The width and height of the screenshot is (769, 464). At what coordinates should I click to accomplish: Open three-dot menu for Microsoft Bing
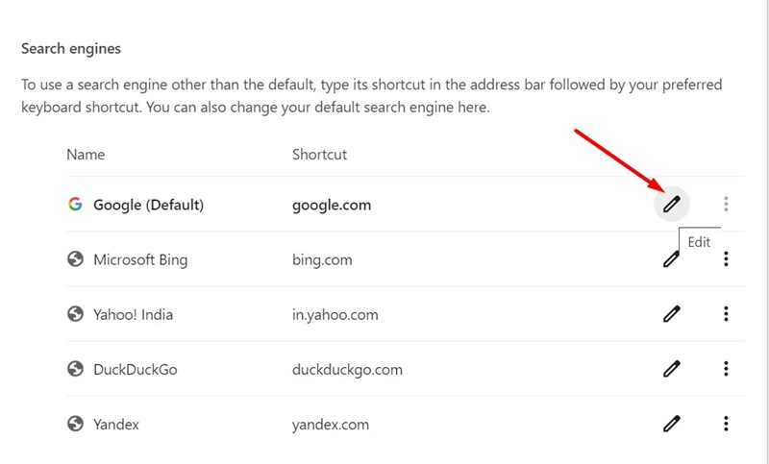(x=726, y=258)
